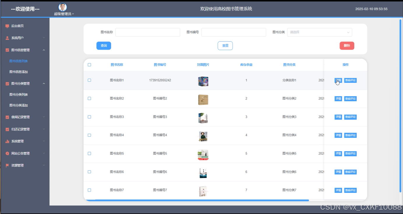Image resolution: width=403 pixels, height=214 pixels.
Task: Click 查看评论 for 图书名称2
Action: click(350, 99)
